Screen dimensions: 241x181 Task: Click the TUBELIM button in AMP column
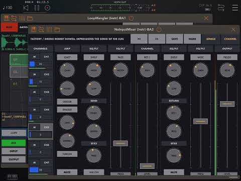point(67,154)
